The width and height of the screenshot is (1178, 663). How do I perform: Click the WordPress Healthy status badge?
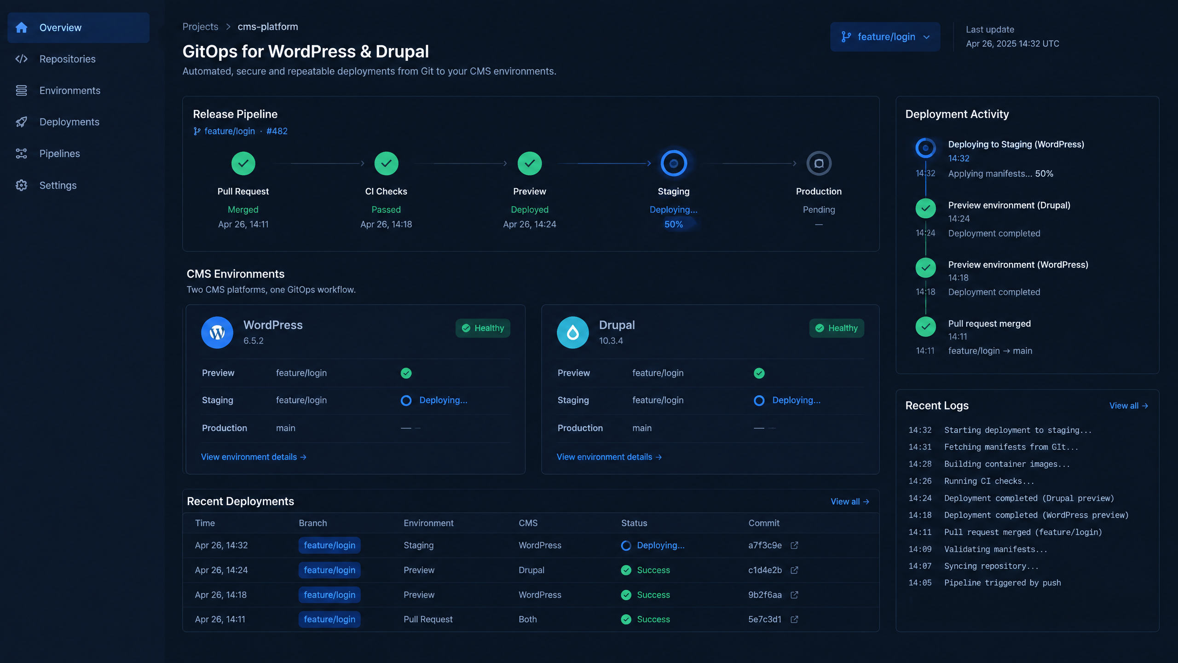point(483,328)
